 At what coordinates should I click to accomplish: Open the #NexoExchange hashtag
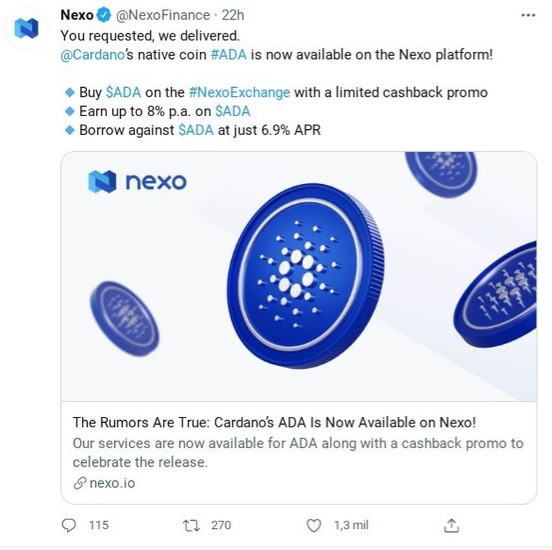[240, 93]
